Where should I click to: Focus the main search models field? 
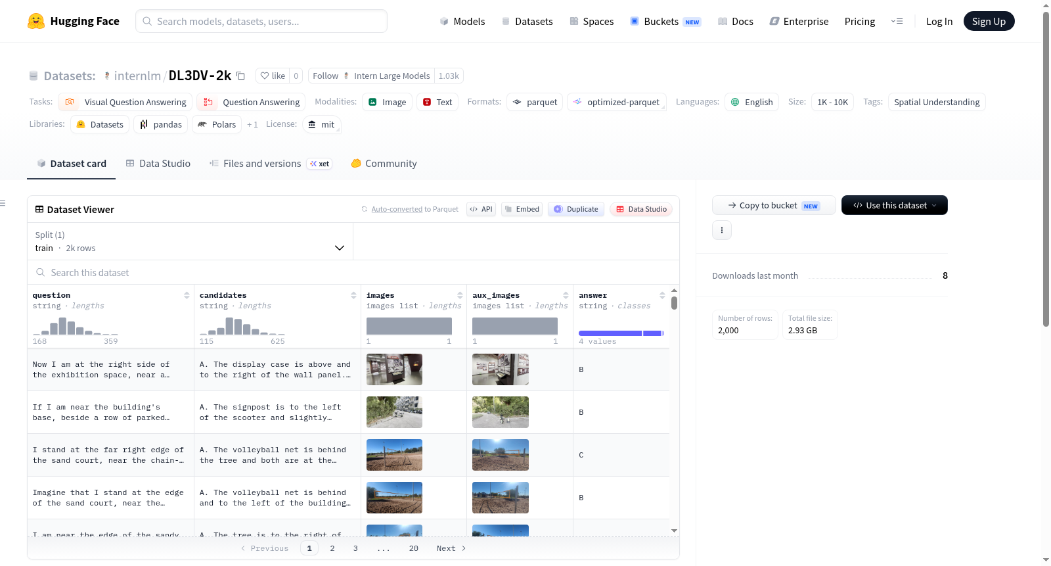[261, 21]
